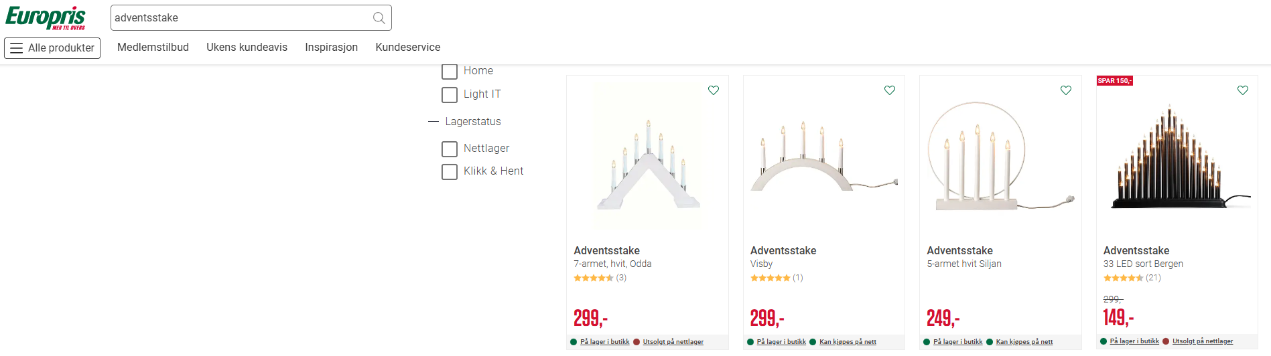Image resolution: width=1271 pixels, height=356 pixels.
Task: Favorite the 33 LED sort Bergen adventsstake
Action: pyautogui.click(x=1243, y=90)
